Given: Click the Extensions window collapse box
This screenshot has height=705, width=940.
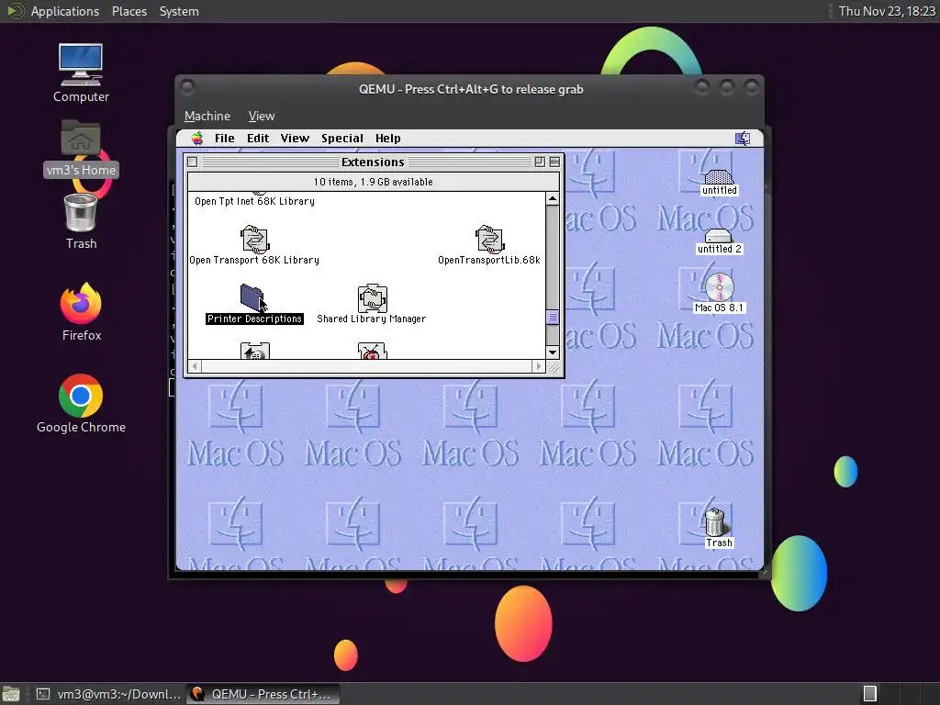Looking at the screenshot, I should pyautogui.click(x=554, y=162).
